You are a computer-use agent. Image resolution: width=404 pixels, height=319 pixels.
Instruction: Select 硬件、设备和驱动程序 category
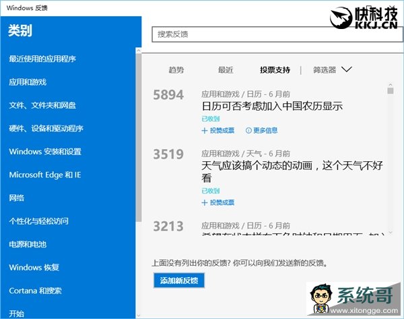(46, 128)
